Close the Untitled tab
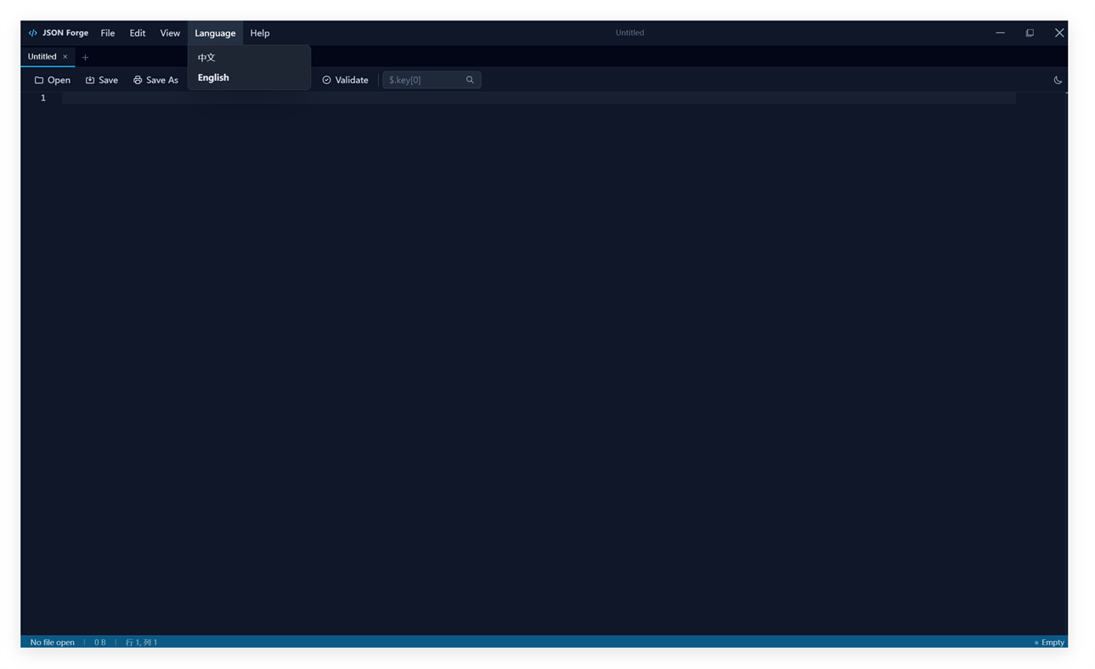The image size is (1095, 669). tap(65, 57)
